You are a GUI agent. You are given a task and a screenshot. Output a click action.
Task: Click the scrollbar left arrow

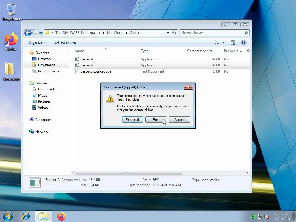coord(72,173)
